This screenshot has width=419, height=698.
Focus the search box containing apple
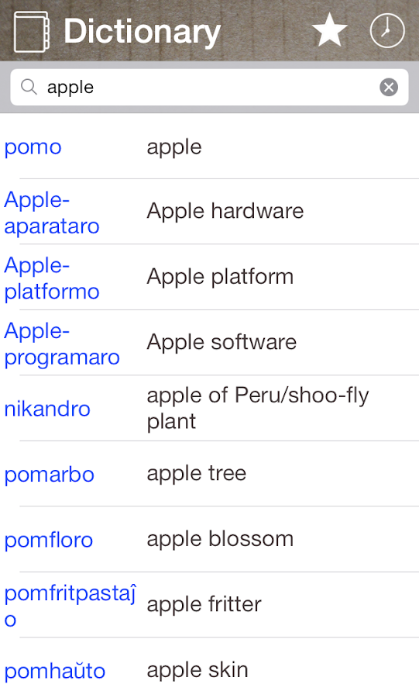209,87
